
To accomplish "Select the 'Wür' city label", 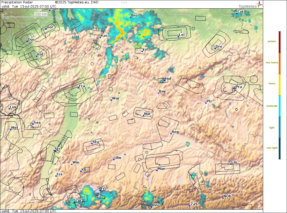I will (116, 98).
